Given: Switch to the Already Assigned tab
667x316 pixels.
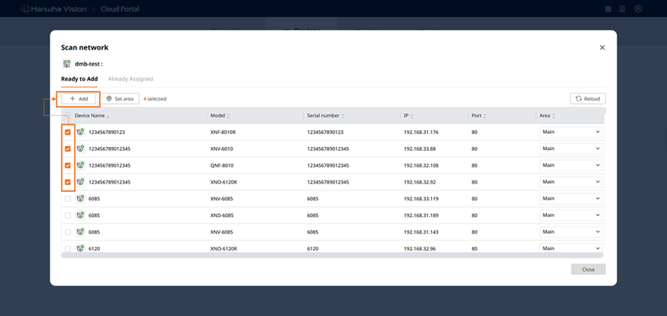Looking at the screenshot, I should 130,79.
